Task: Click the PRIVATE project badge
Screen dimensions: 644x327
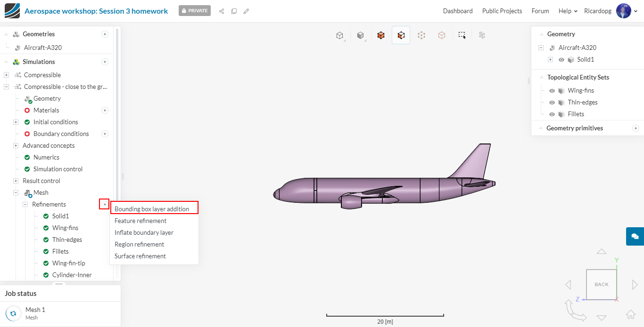Action: (195, 11)
